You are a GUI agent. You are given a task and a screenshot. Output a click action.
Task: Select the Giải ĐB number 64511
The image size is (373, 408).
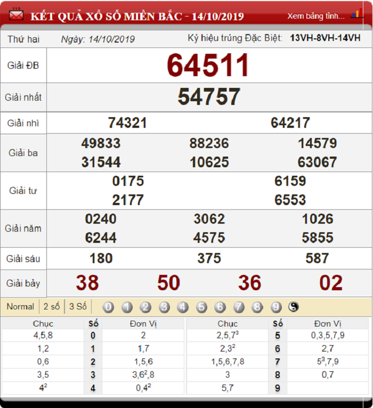(x=208, y=65)
